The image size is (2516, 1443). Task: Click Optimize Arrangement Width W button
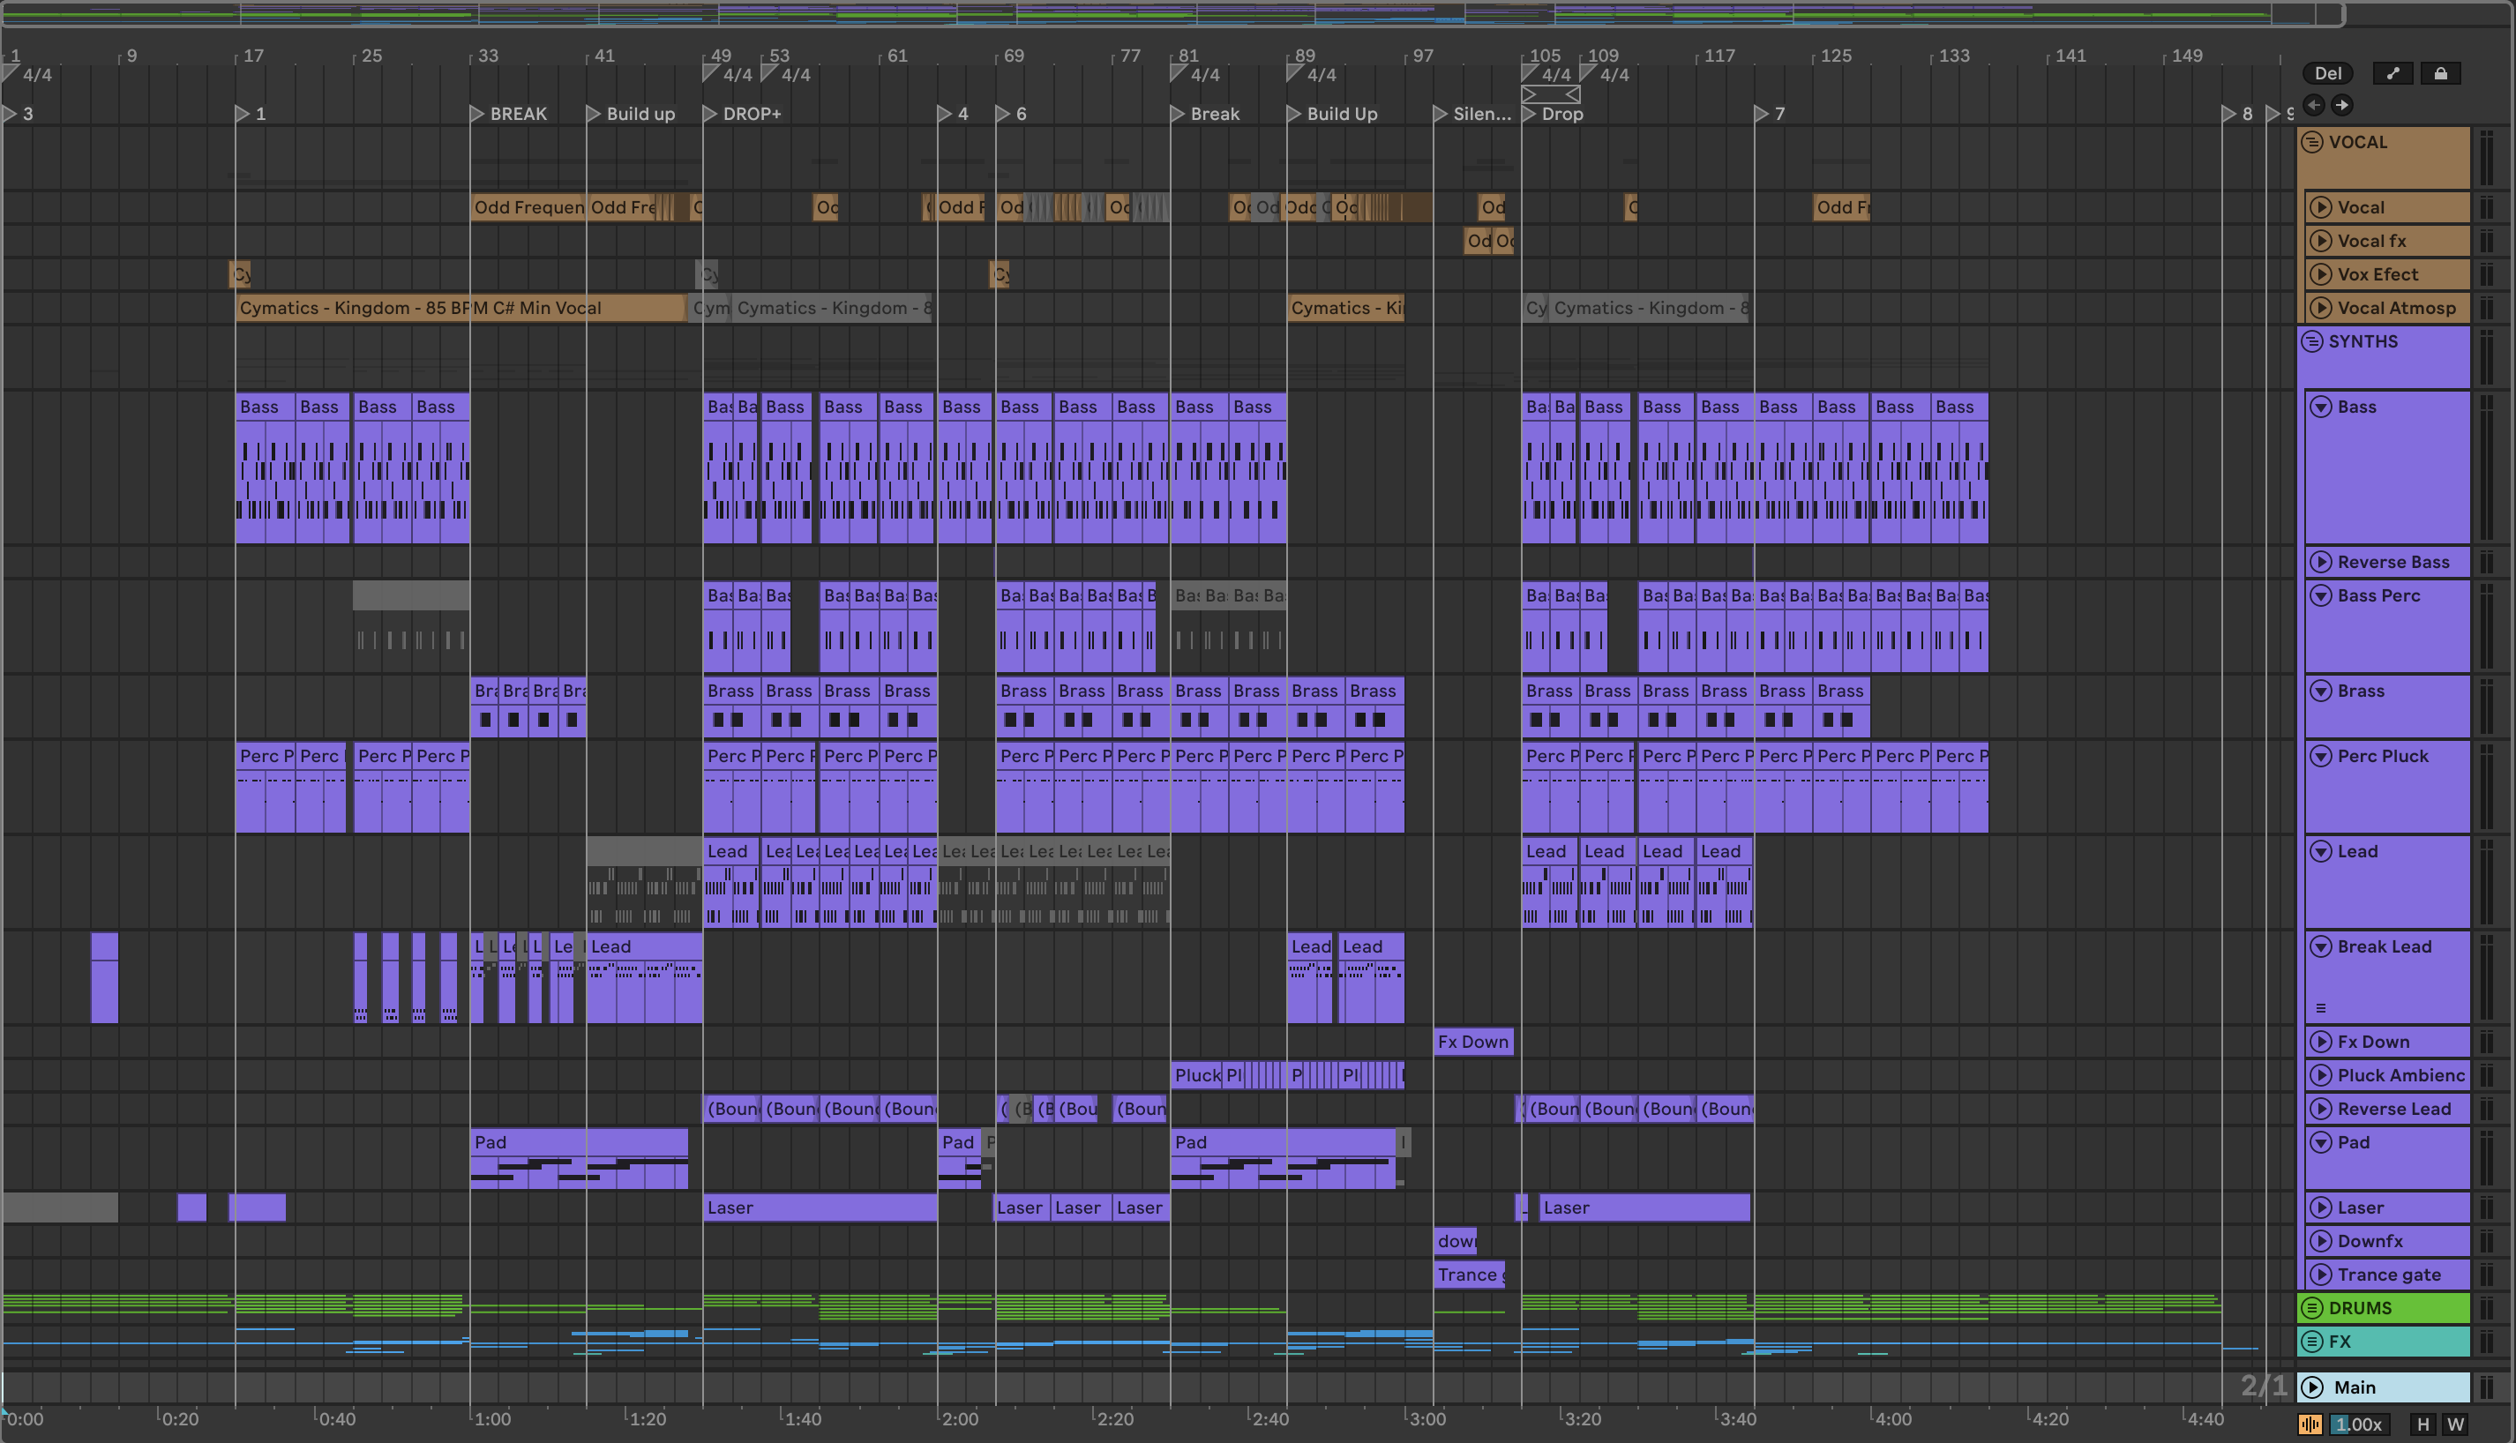coord(2454,1424)
